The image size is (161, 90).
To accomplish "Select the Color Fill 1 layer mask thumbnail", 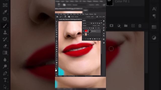I will (x=90, y=31).
